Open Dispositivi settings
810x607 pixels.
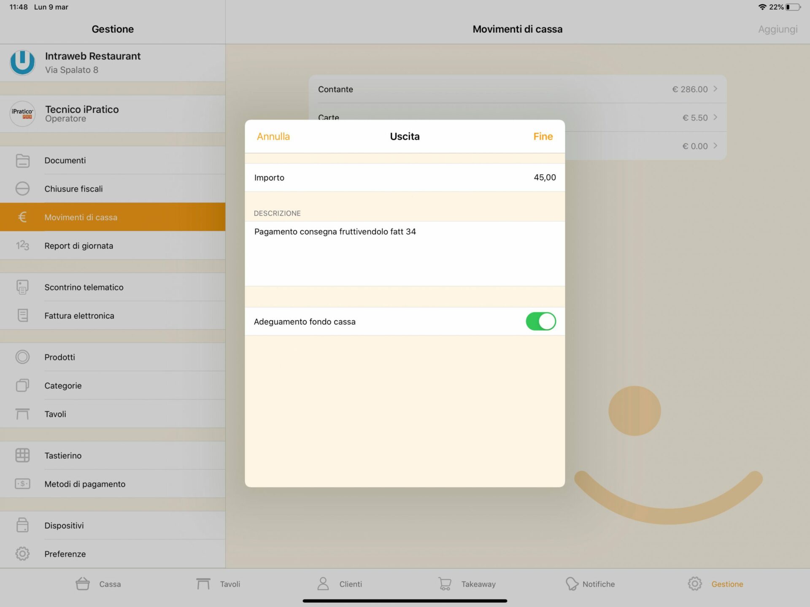pos(113,525)
